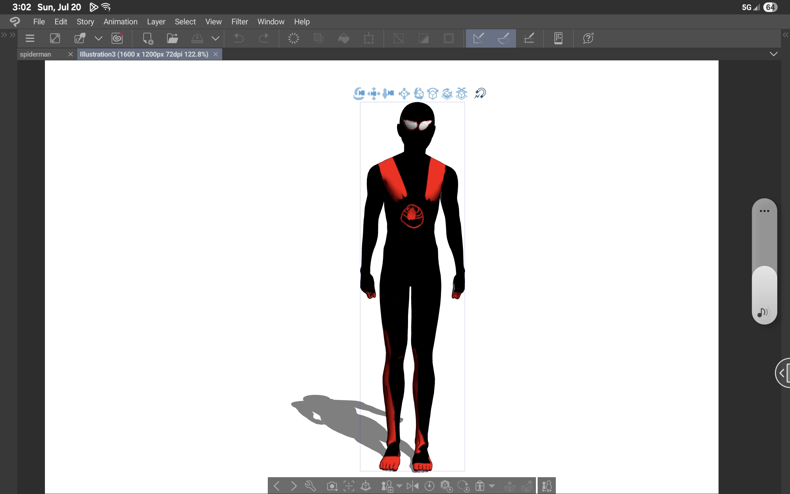Click the flip pose horizontally icon
This screenshot has width=790, height=494.
(x=412, y=486)
